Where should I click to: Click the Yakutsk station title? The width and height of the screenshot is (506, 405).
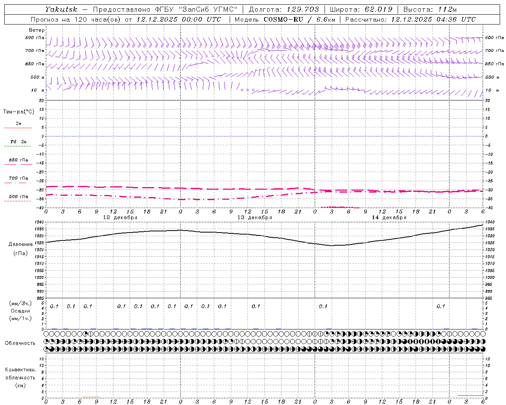pyautogui.click(x=61, y=9)
